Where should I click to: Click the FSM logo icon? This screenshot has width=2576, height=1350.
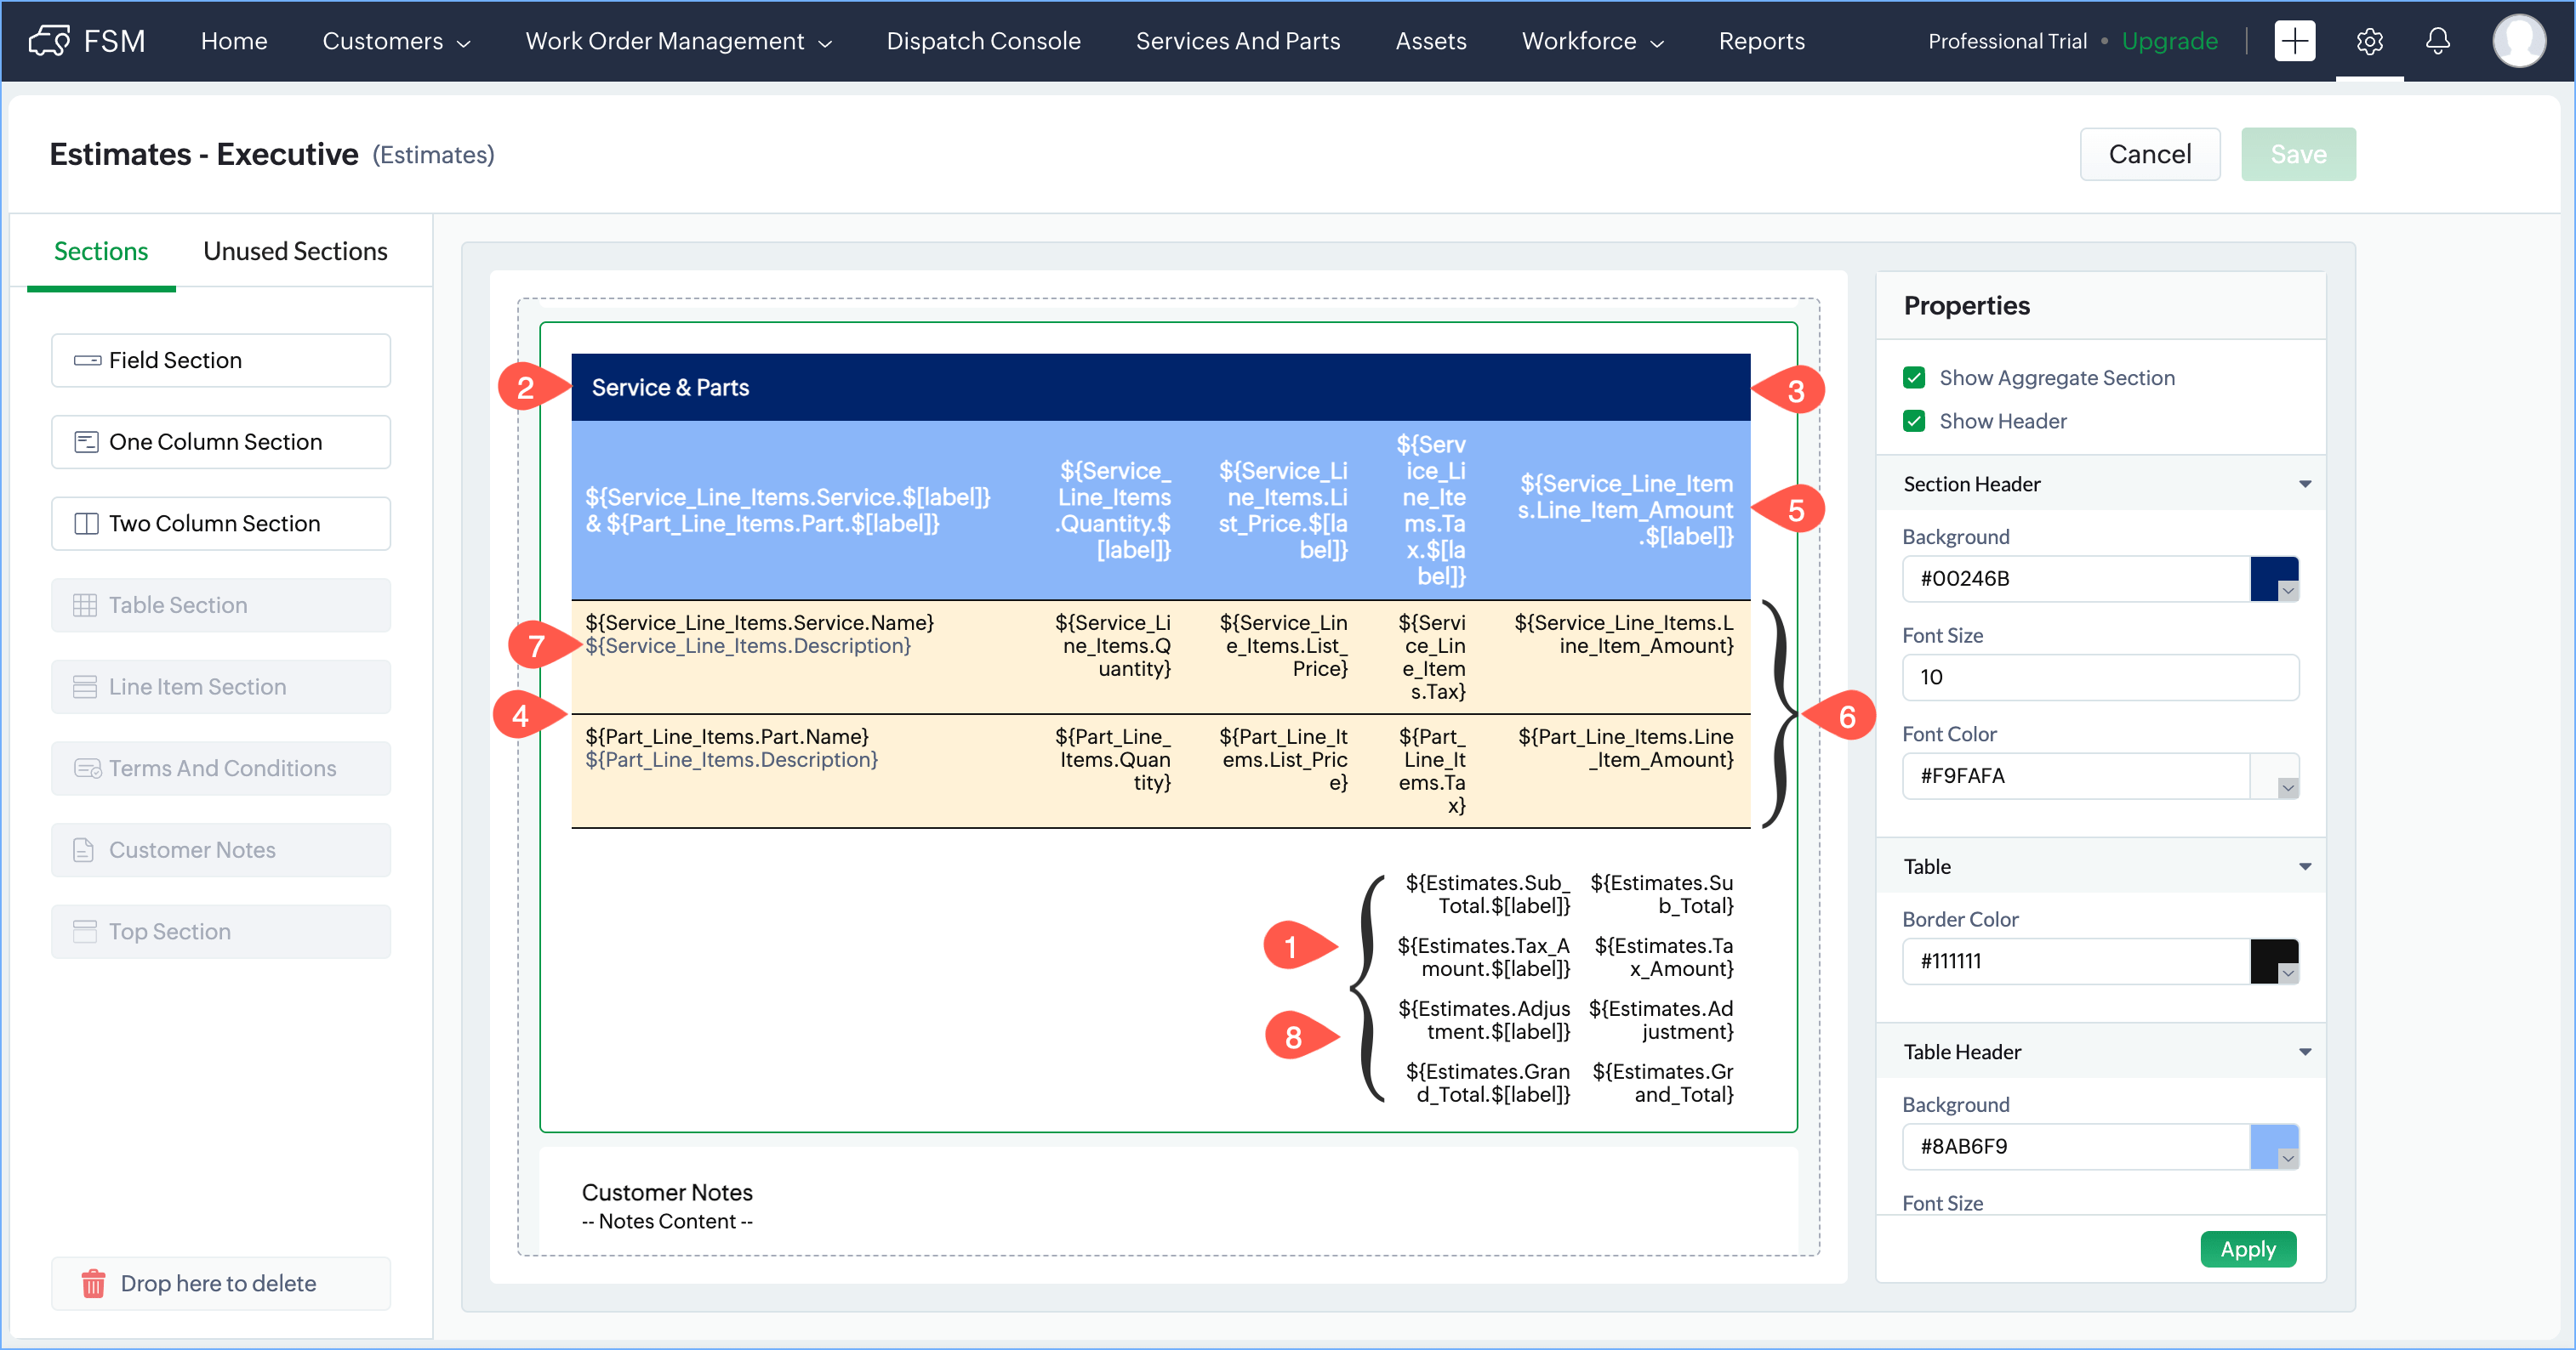48,41
